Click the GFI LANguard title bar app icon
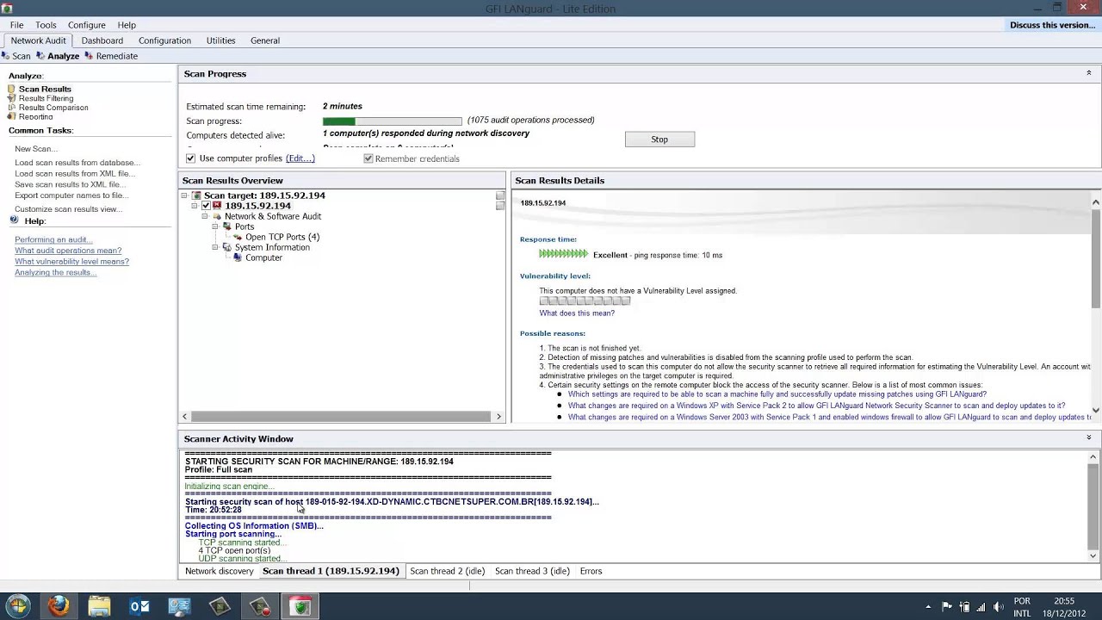Image resolution: width=1102 pixels, height=620 pixels. point(7,9)
